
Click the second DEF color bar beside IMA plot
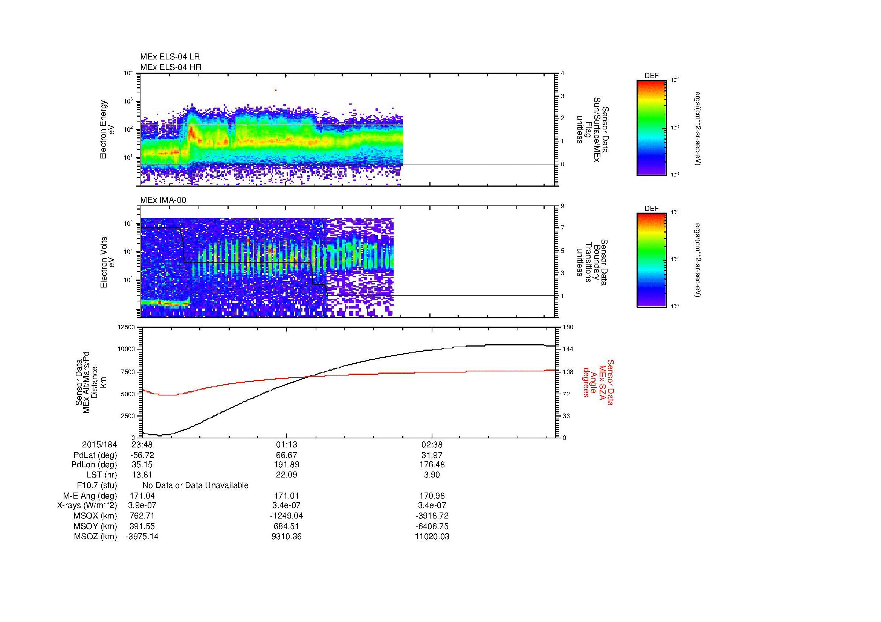pyautogui.click(x=652, y=260)
